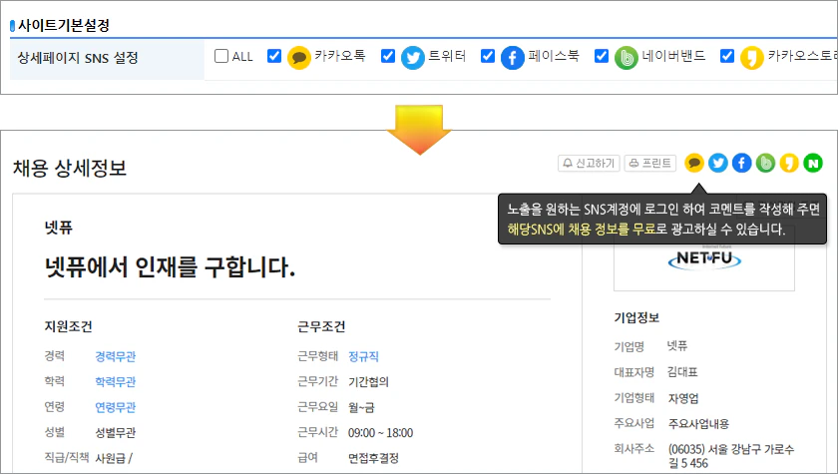
Task: Click the 주요사업내용 value
Action: click(x=698, y=424)
